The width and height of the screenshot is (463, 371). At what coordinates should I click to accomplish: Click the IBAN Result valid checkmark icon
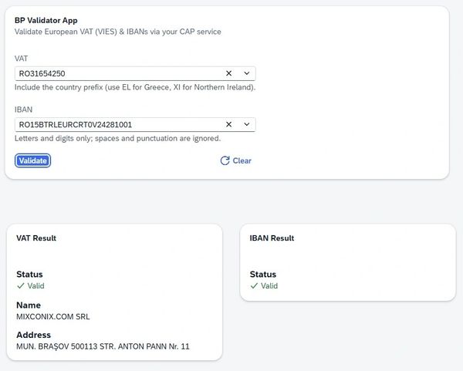(254, 286)
